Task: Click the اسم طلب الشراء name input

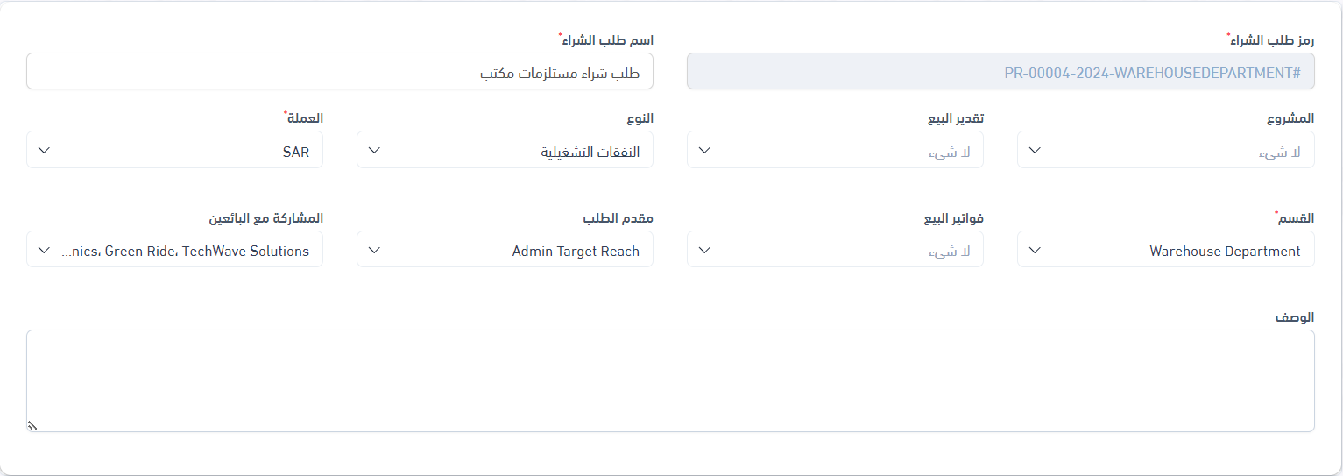Action: (x=340, y=72)
